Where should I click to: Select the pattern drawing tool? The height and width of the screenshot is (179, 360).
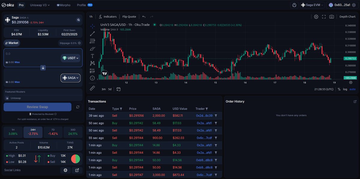click(92, 63)
